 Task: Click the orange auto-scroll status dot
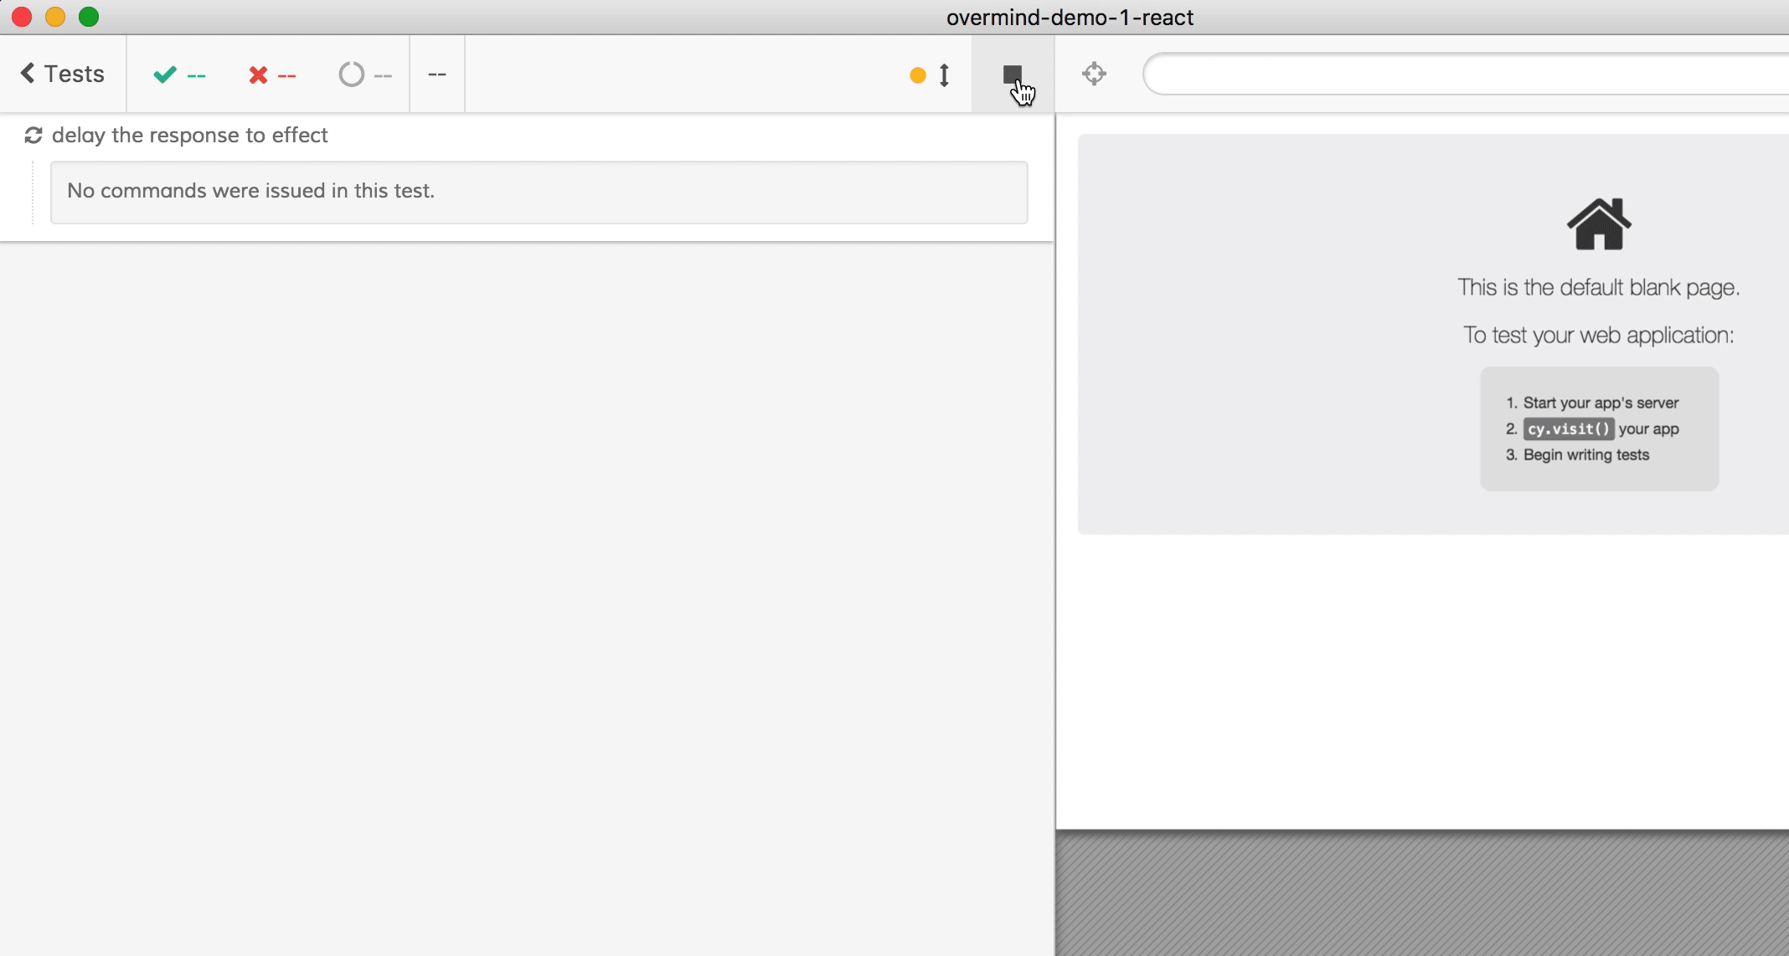click(x=918, y=75)
